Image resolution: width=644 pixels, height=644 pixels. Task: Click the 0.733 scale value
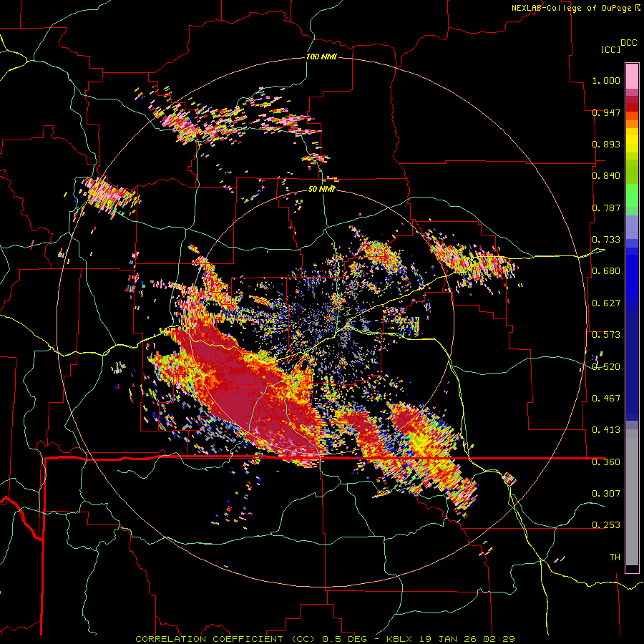pos(606,240)
